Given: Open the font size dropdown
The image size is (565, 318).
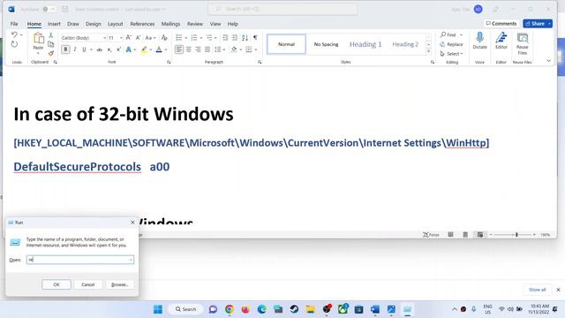Looking at the screenshot, I should point(121,38).
